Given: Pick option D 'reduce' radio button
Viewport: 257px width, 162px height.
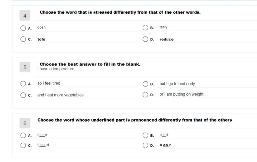Looking at the screenshot, I should pos(145,39).
